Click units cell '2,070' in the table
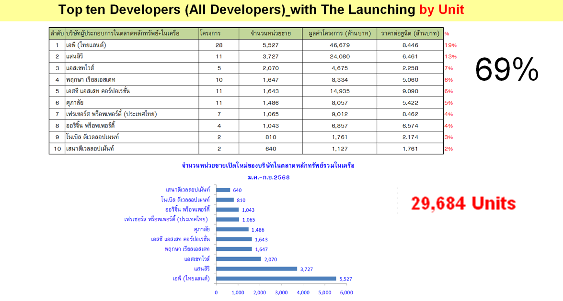563x301 pixels. pyautogui.click(x=270, y=68)
